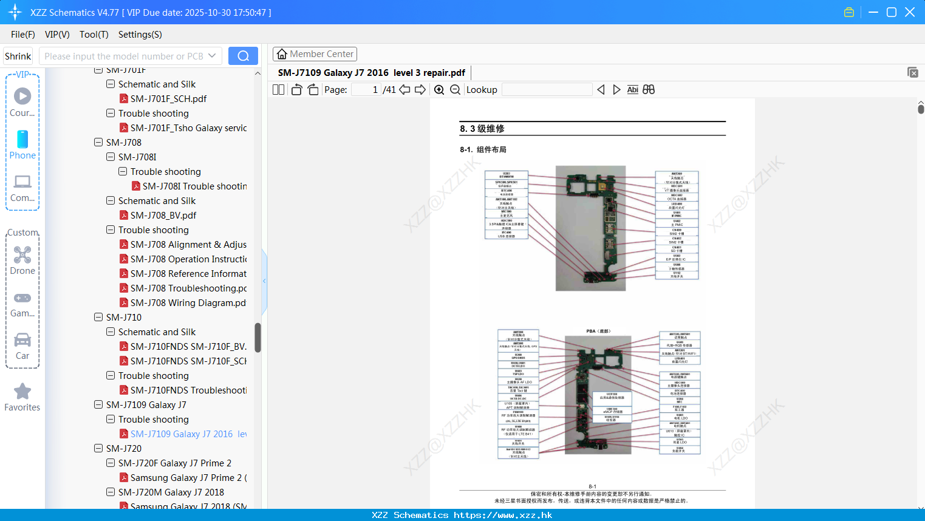
Task: Click the Lookup text field
Action: tap(547, 90)
